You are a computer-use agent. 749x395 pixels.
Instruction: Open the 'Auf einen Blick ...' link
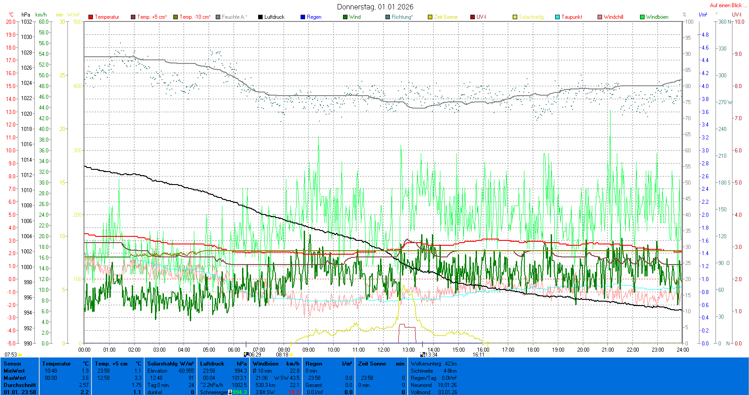tap(728, 5)
